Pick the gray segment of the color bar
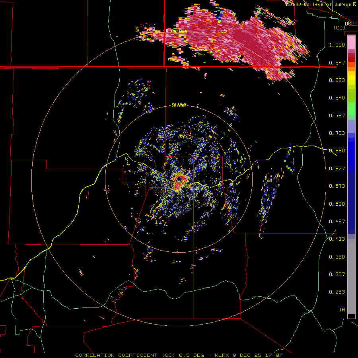 [x=351, y=276]
